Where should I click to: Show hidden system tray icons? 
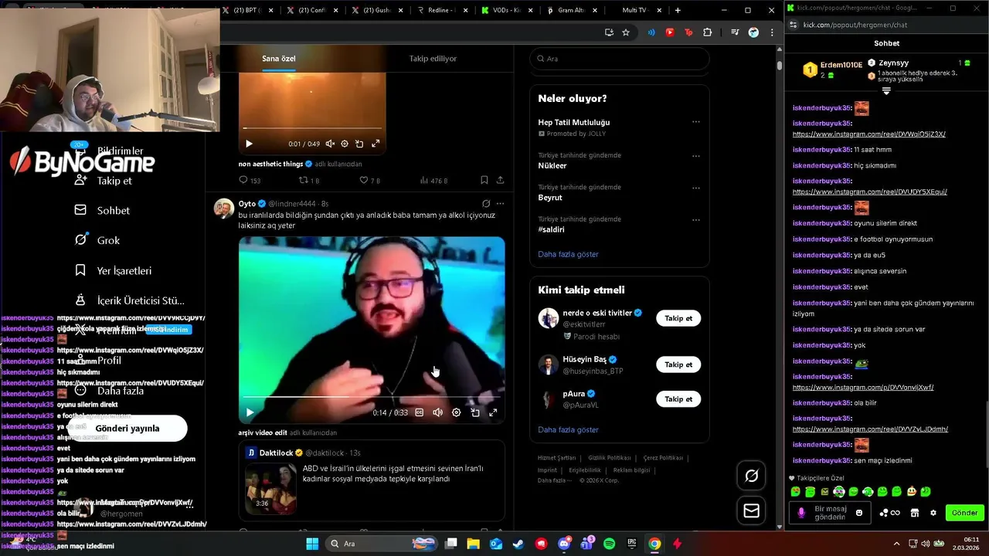[896, 544]
